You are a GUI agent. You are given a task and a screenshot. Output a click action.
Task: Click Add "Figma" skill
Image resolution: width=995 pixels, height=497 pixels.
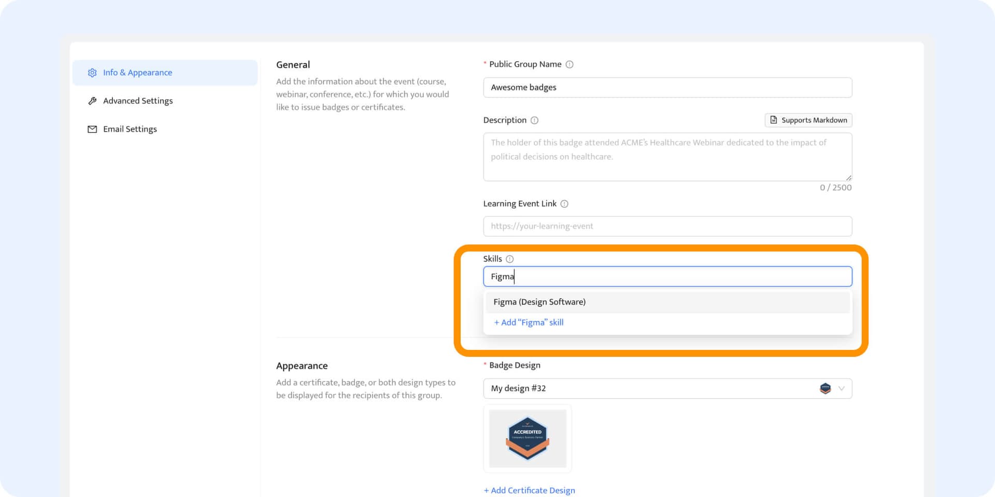pos(529,322)
